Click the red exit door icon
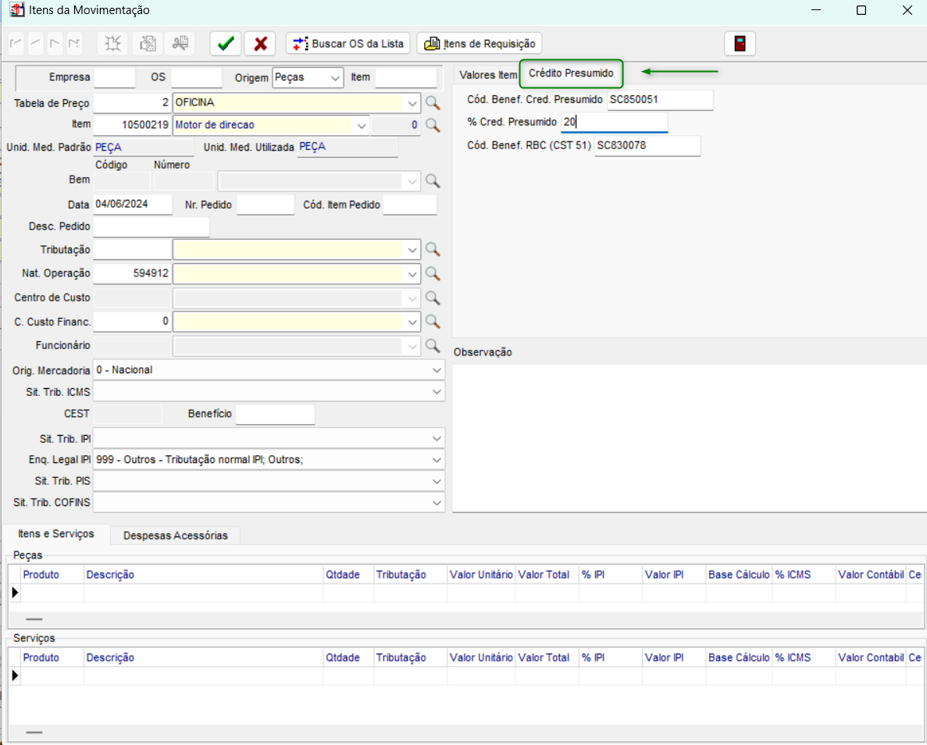 740,44
